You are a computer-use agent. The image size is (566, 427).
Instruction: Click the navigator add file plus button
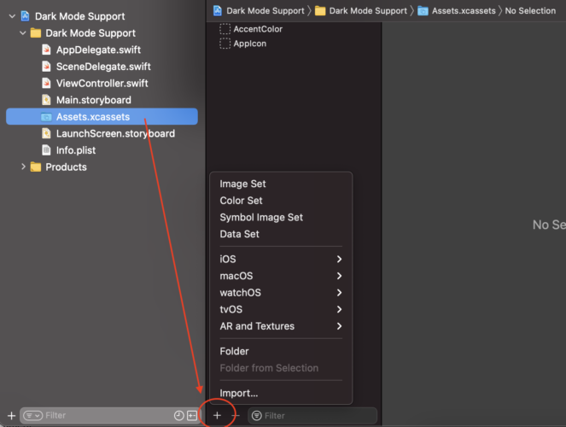point(12,415)
